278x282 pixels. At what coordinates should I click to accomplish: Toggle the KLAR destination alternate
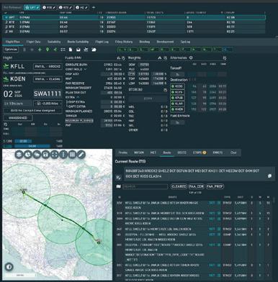tap(177, 104)
